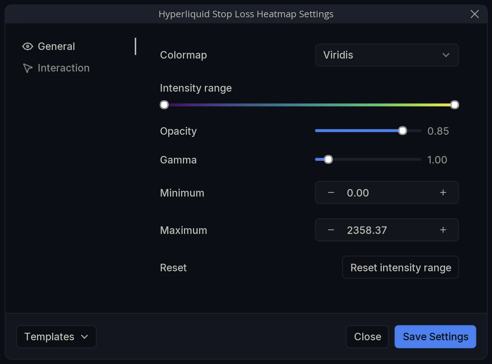Image resolution: width=492 pixels, height=364 pixels.
Task: Open the Templates dropdown
Action: tap(56, 337)
